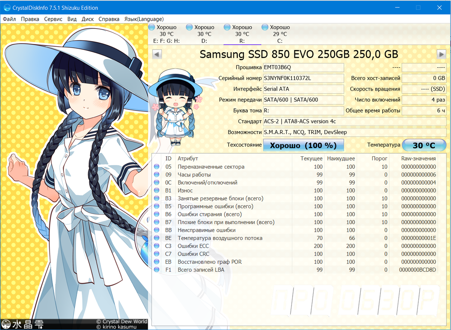Open the Справка menu
The width and height of the screenshot is (451, 330).
pos(109,19)
